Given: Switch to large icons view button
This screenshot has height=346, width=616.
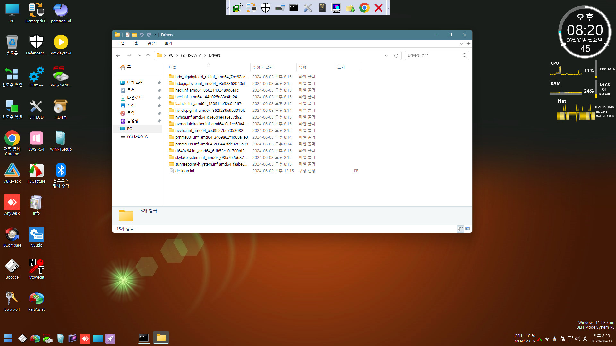Looking at the screenshot, I should point(467,229).
